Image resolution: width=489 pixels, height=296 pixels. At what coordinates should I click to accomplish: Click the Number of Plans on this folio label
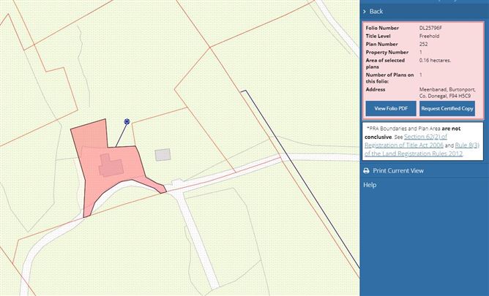[390, 78]
